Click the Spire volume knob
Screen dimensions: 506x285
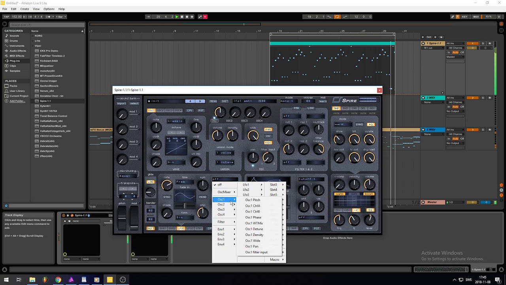coord(369,184)
